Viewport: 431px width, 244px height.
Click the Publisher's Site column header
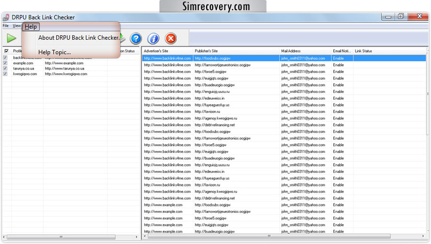coord(236,51)
